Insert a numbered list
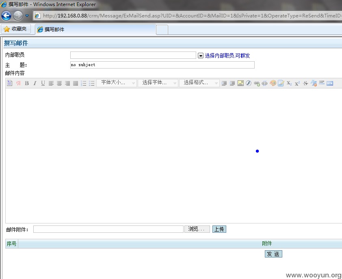This screenshot has width=342, height=279. click(x=84, y=83)
